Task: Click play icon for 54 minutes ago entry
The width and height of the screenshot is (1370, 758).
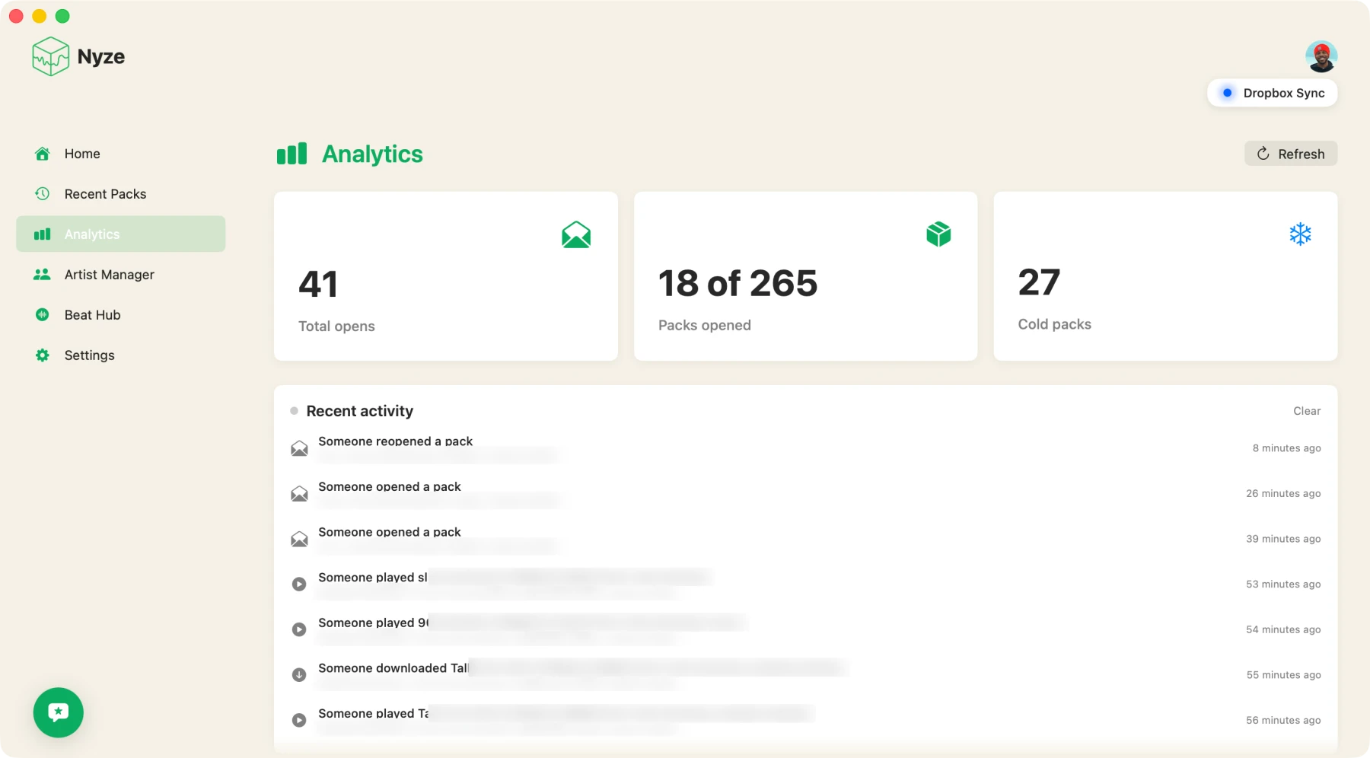Action: [299, 629]
